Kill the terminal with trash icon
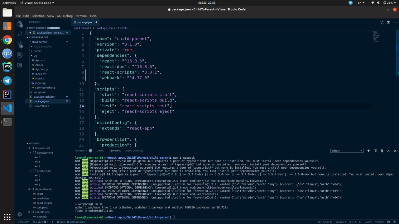This screenshot has width=399, height=224. [x=382, y=151]
